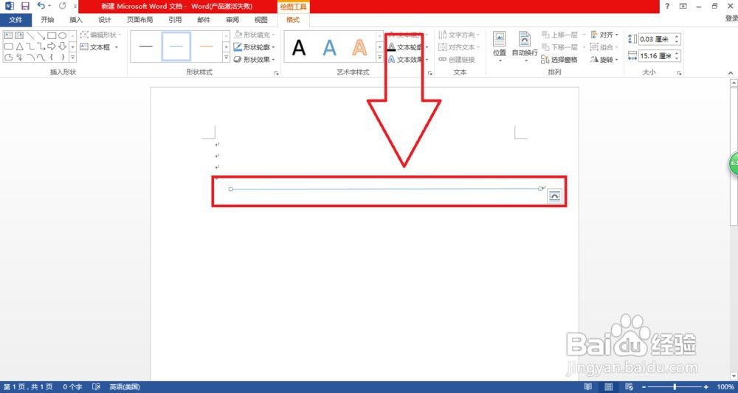Switch to Read Mode view
738x393 pixels.
coord(588,387)
